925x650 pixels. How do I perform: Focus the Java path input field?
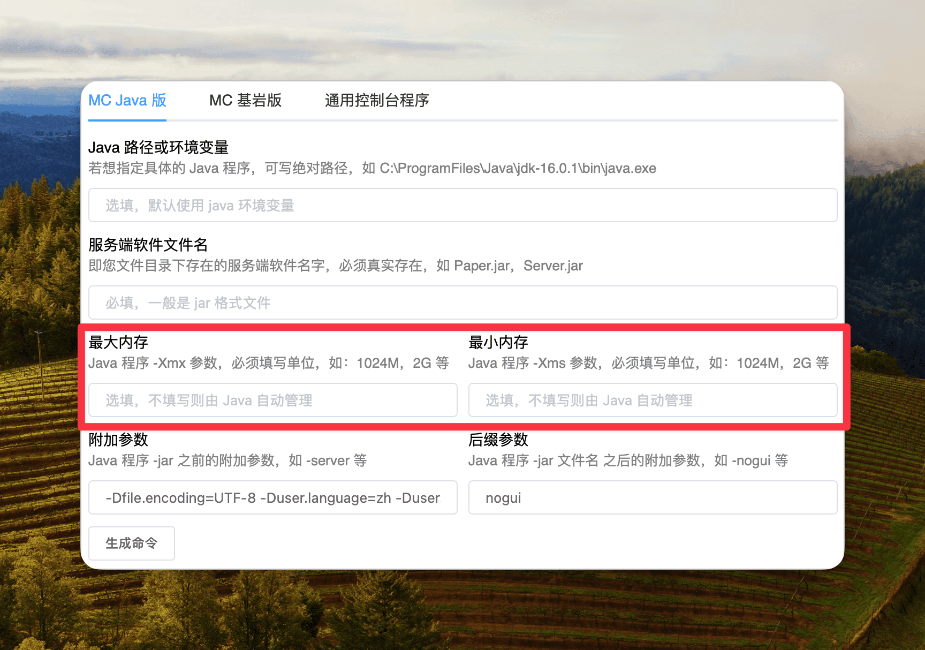462,205
